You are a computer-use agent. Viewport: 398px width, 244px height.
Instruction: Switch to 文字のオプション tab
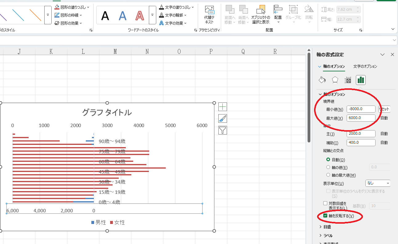click(x=365, y=66)
